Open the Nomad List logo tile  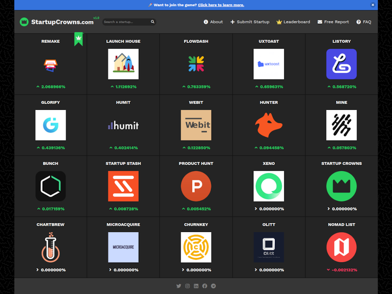342,247
